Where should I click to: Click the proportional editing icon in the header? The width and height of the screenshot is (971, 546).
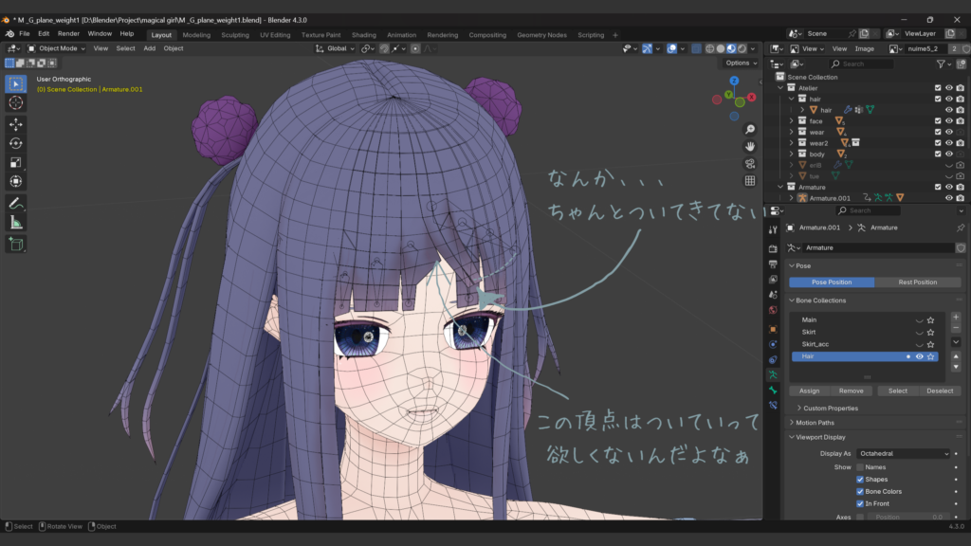pos(672,47)
